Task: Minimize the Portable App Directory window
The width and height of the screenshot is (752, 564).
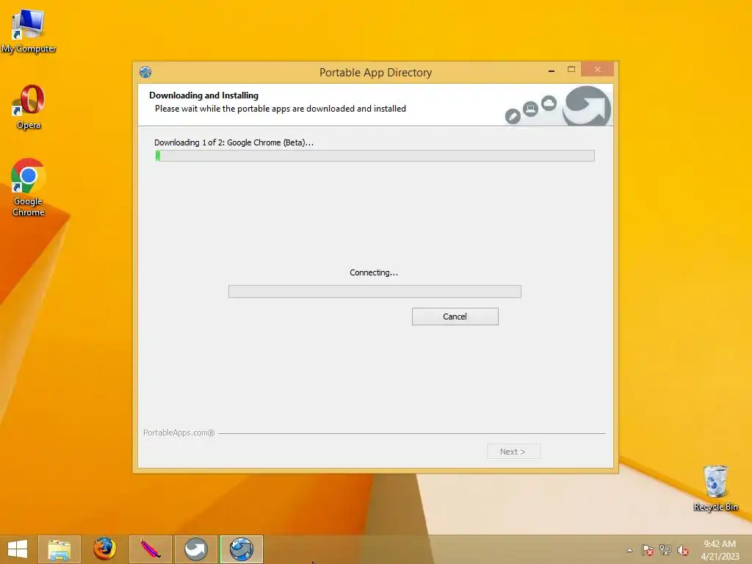Action: 552,70
